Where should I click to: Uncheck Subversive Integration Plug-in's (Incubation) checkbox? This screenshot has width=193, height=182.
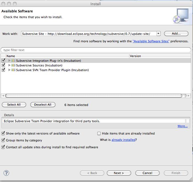click(3, 60)
